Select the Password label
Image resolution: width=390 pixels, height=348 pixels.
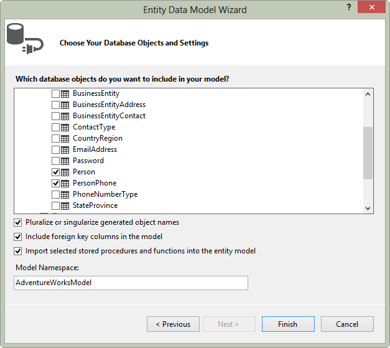[88, 161]
